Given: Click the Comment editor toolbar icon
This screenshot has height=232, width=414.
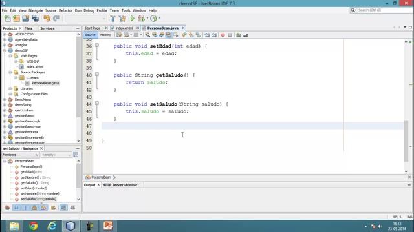Looking at the screenshot, I should click(x=239, y=35).
